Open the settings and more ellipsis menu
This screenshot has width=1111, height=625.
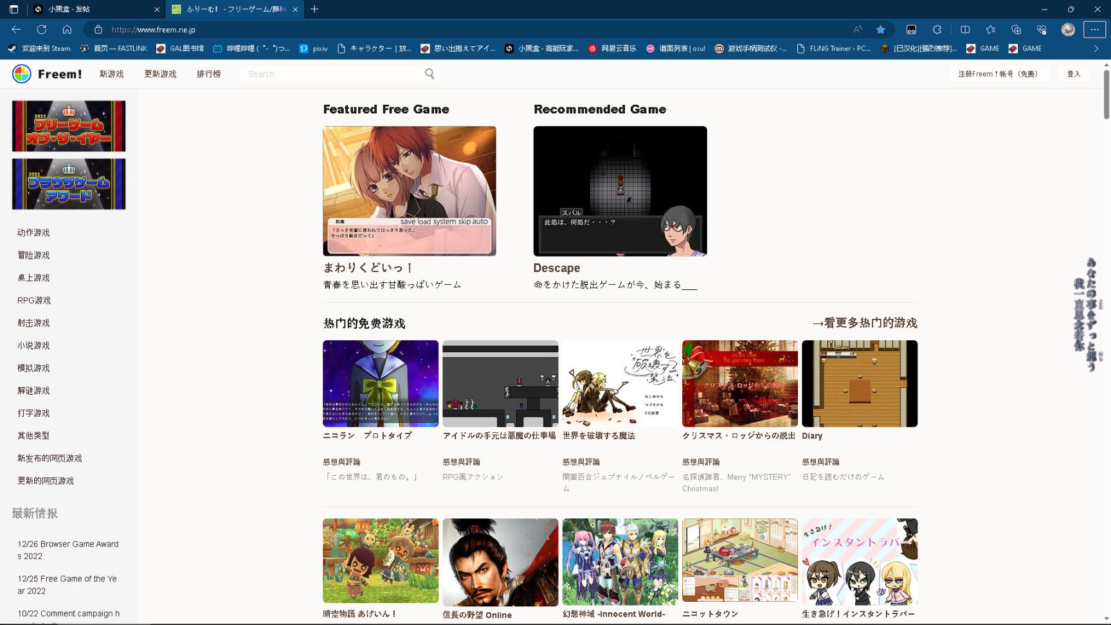tap(1094, 30)
